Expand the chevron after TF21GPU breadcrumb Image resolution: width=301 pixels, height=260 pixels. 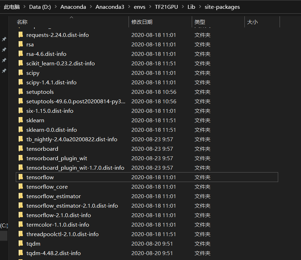click(183, 7)
